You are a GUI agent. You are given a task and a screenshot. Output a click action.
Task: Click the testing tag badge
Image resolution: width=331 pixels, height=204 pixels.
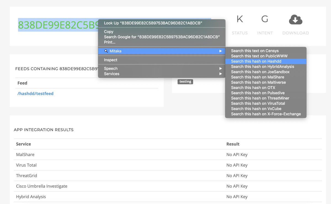[x=185, y=82]
